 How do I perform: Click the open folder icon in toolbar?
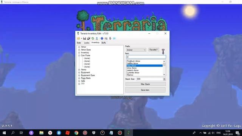coord(79,38)
